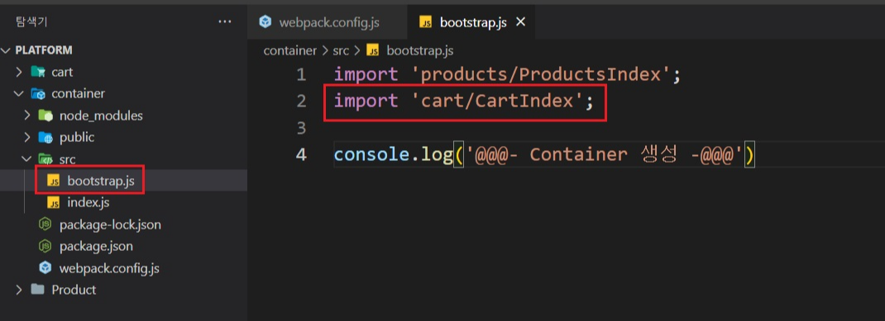Click the node_modules folder icon

(45, 116)
